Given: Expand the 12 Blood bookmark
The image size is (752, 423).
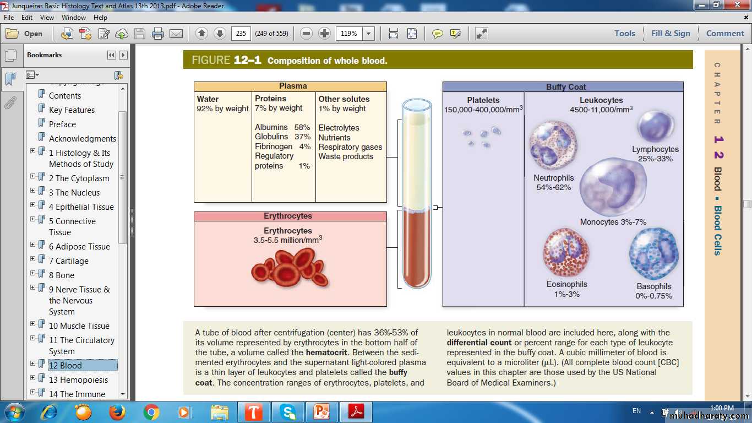Looking at the screenshot, I should click(33, 362).
